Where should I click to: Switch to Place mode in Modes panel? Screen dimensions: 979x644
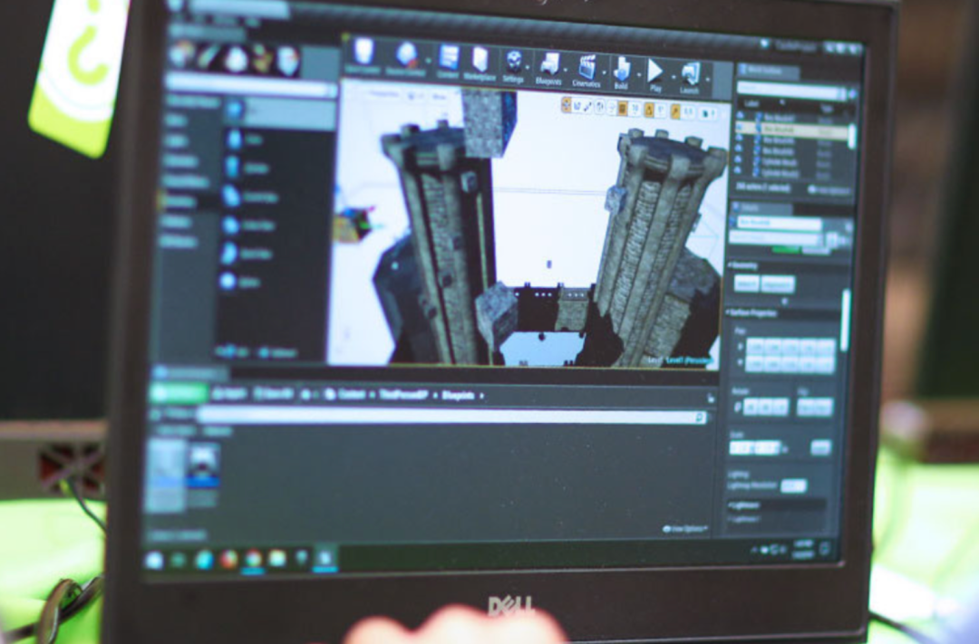(182, 54)
